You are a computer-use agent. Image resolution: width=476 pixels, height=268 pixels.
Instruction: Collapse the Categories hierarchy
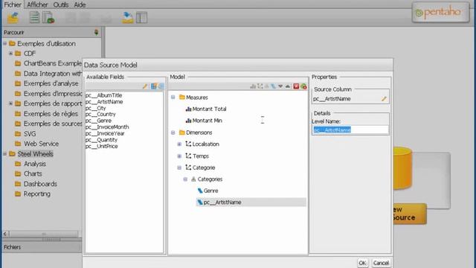click(185, 179)
